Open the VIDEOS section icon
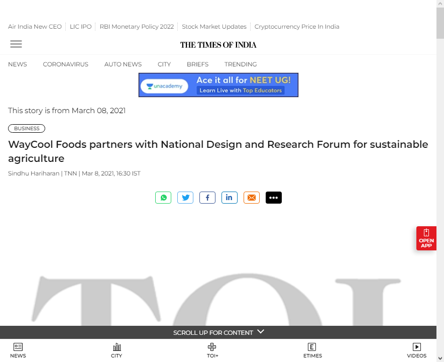Viewport: 444px width, 362px height. click(416, 349)
